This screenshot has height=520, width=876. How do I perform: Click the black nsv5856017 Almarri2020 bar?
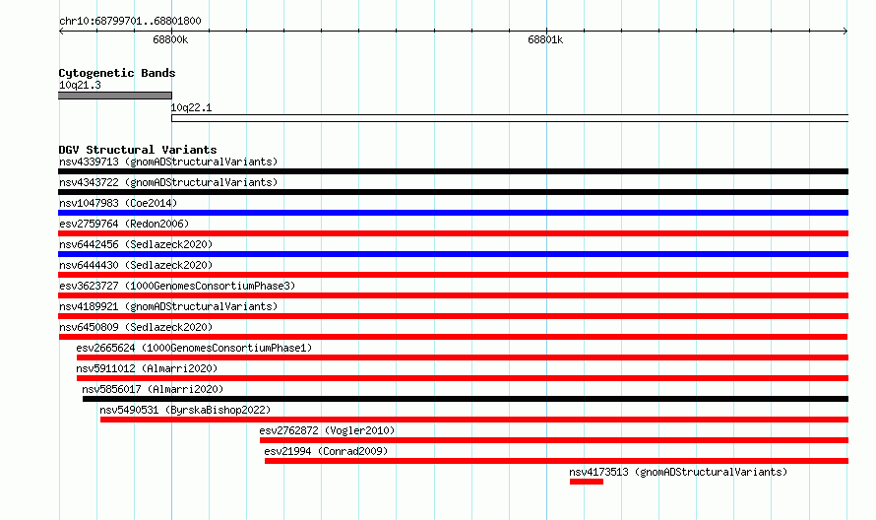[x=466, y=399]
